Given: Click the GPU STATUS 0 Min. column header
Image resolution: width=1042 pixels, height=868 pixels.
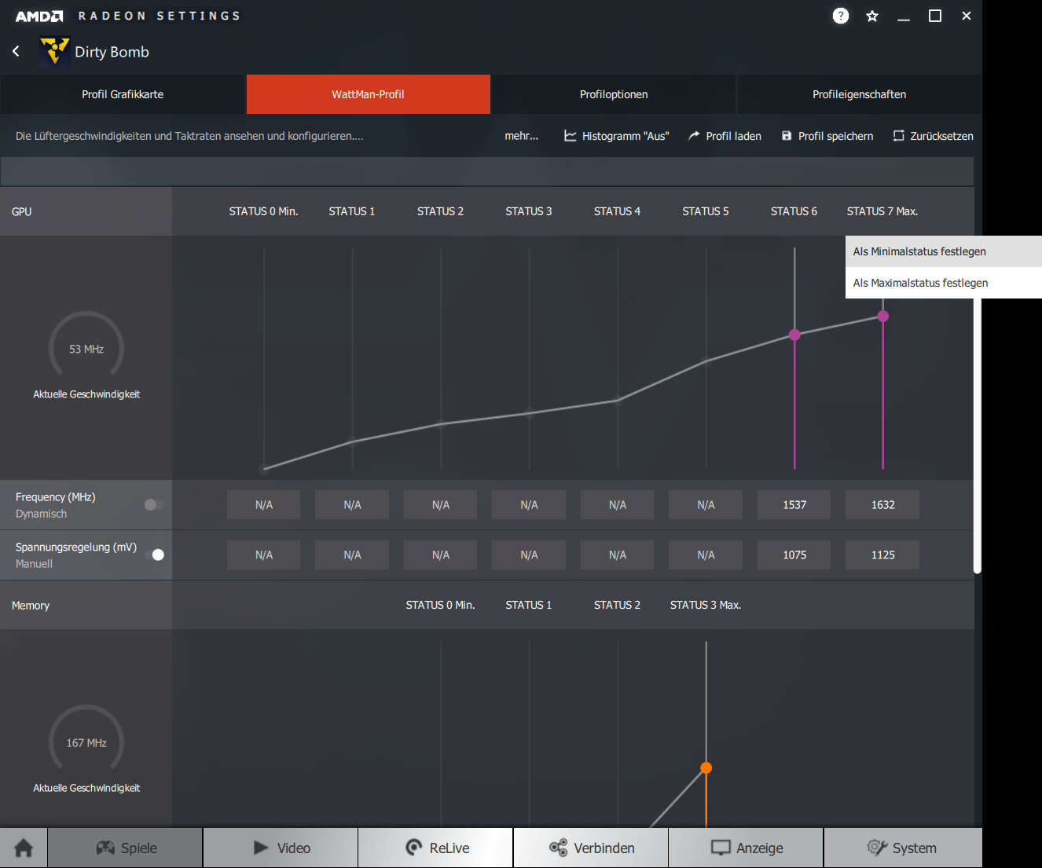Looking at the screenshot, I should (x=263, y=211).
